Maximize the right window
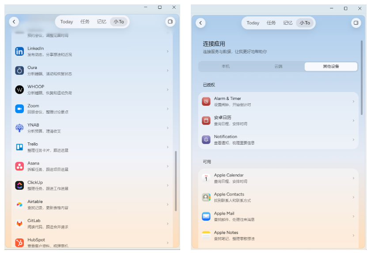This screenshot has width=371, height=253. pos(345,8)
